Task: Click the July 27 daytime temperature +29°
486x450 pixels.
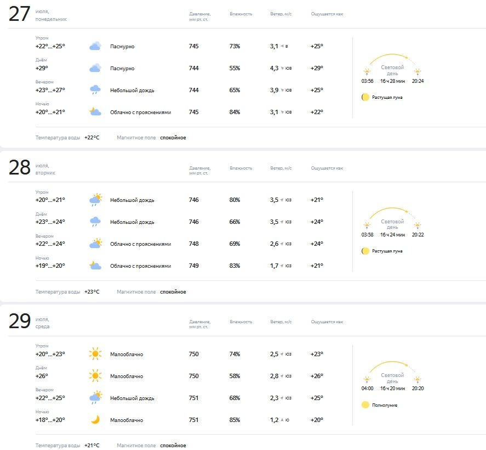Action: coord(42,68)
